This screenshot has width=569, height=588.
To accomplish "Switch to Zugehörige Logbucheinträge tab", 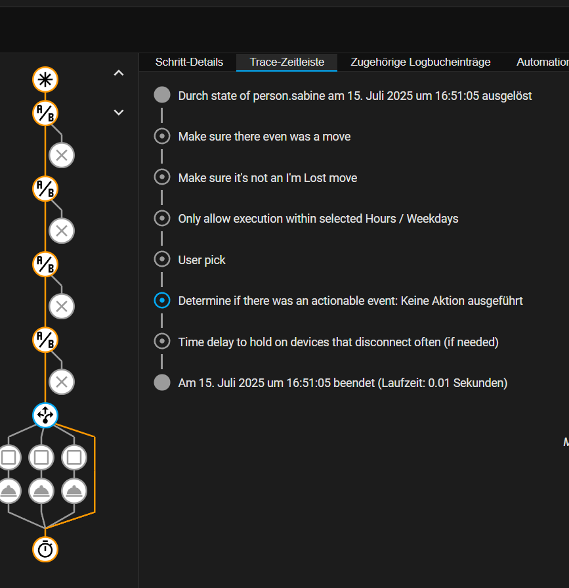I will tap(421, 62).
